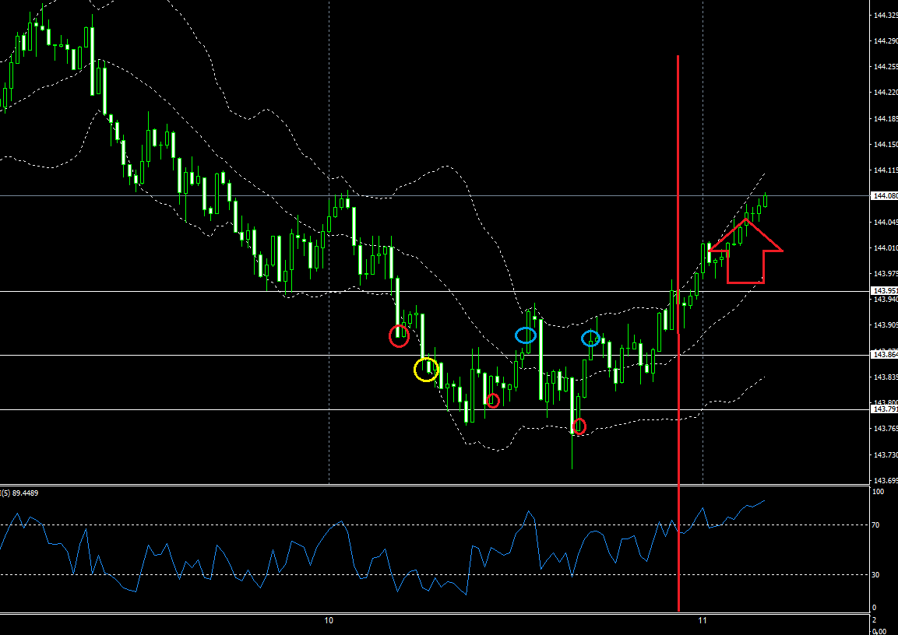This screenshot has width=898, height=635.
Task: Click the 144.185 price axis label
Action: (886, 119)
